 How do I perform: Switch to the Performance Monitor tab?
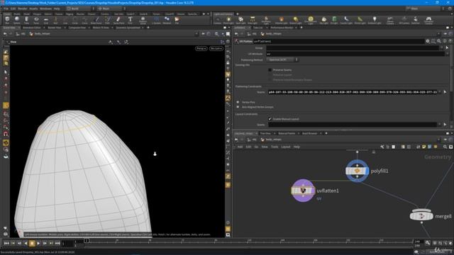(x=282, y=28)
